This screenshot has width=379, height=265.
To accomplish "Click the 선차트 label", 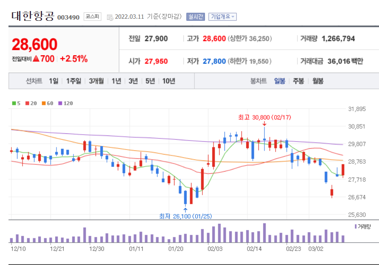I will point(34,81).
